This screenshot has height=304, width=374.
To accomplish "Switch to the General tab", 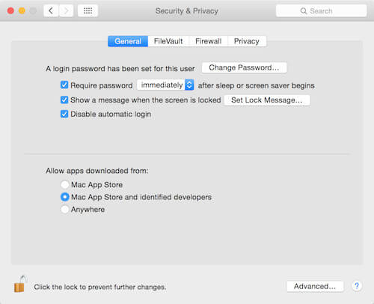I will coord(128,41).
